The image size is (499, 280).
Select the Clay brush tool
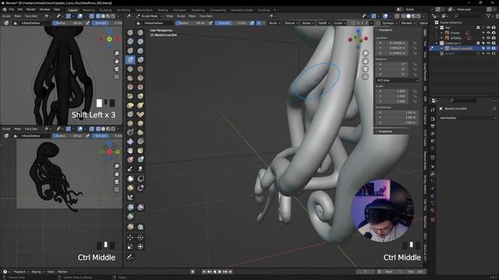point(130,41)
